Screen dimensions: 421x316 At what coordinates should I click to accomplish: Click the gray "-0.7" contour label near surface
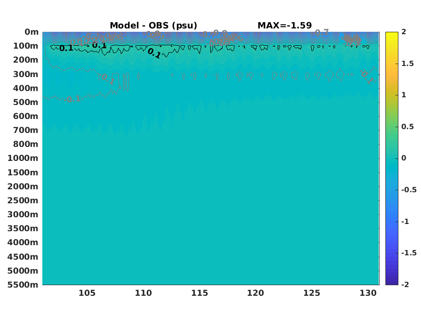320,33
